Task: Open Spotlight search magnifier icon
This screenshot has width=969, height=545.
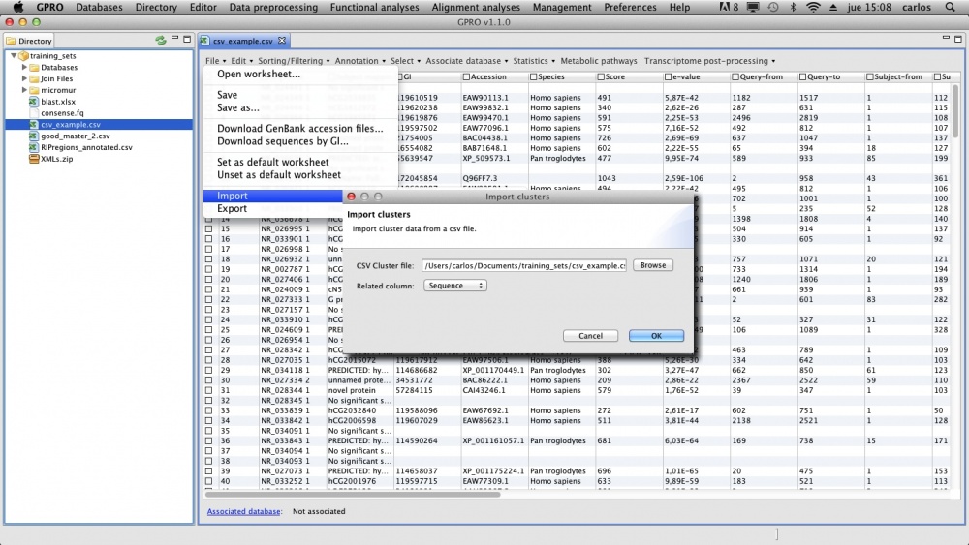Action: (x=950, y=7)
